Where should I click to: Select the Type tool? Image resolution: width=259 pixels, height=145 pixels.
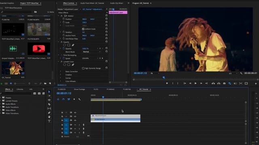point(49,121)
